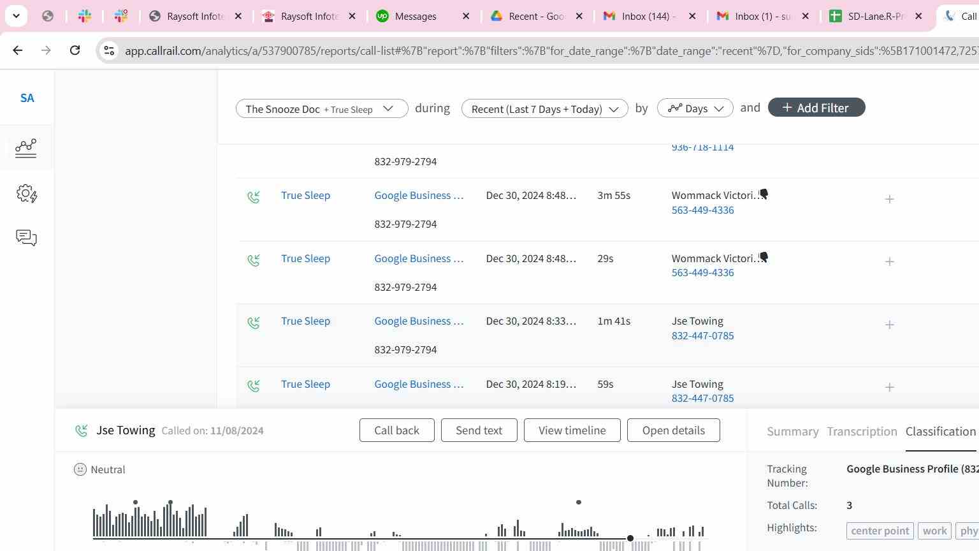This screenshot has width=979, height=551.
Task: Click the 'work' highlight tag
Action: pos(934,531)
